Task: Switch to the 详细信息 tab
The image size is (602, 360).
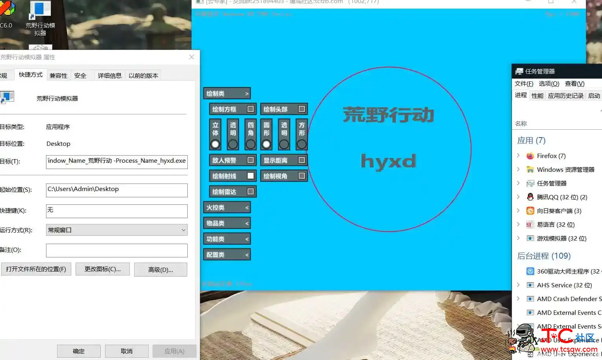Action: [x=110, y=75]
